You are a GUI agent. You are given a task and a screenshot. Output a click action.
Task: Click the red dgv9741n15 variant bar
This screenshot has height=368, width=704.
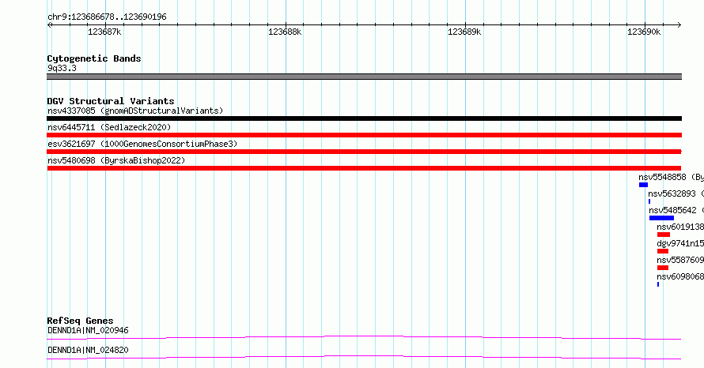tap(663, 251)
